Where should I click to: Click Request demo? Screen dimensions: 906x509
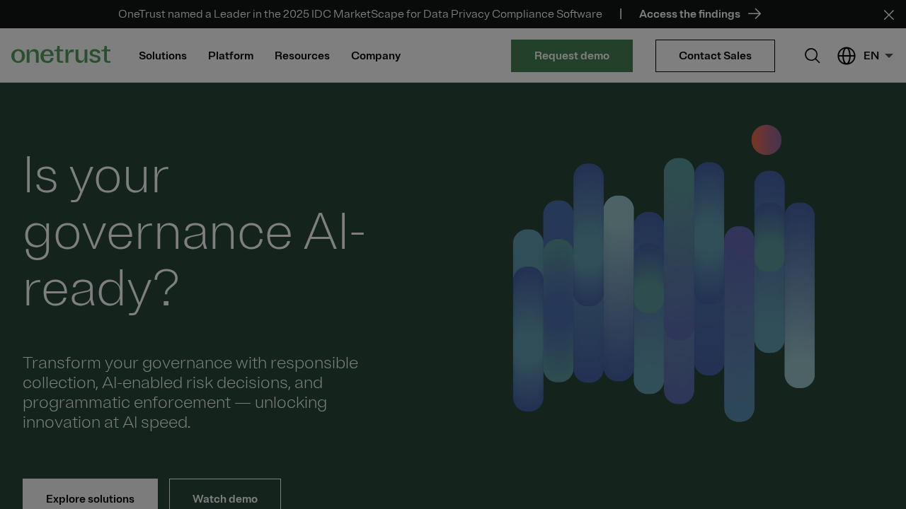571,55
